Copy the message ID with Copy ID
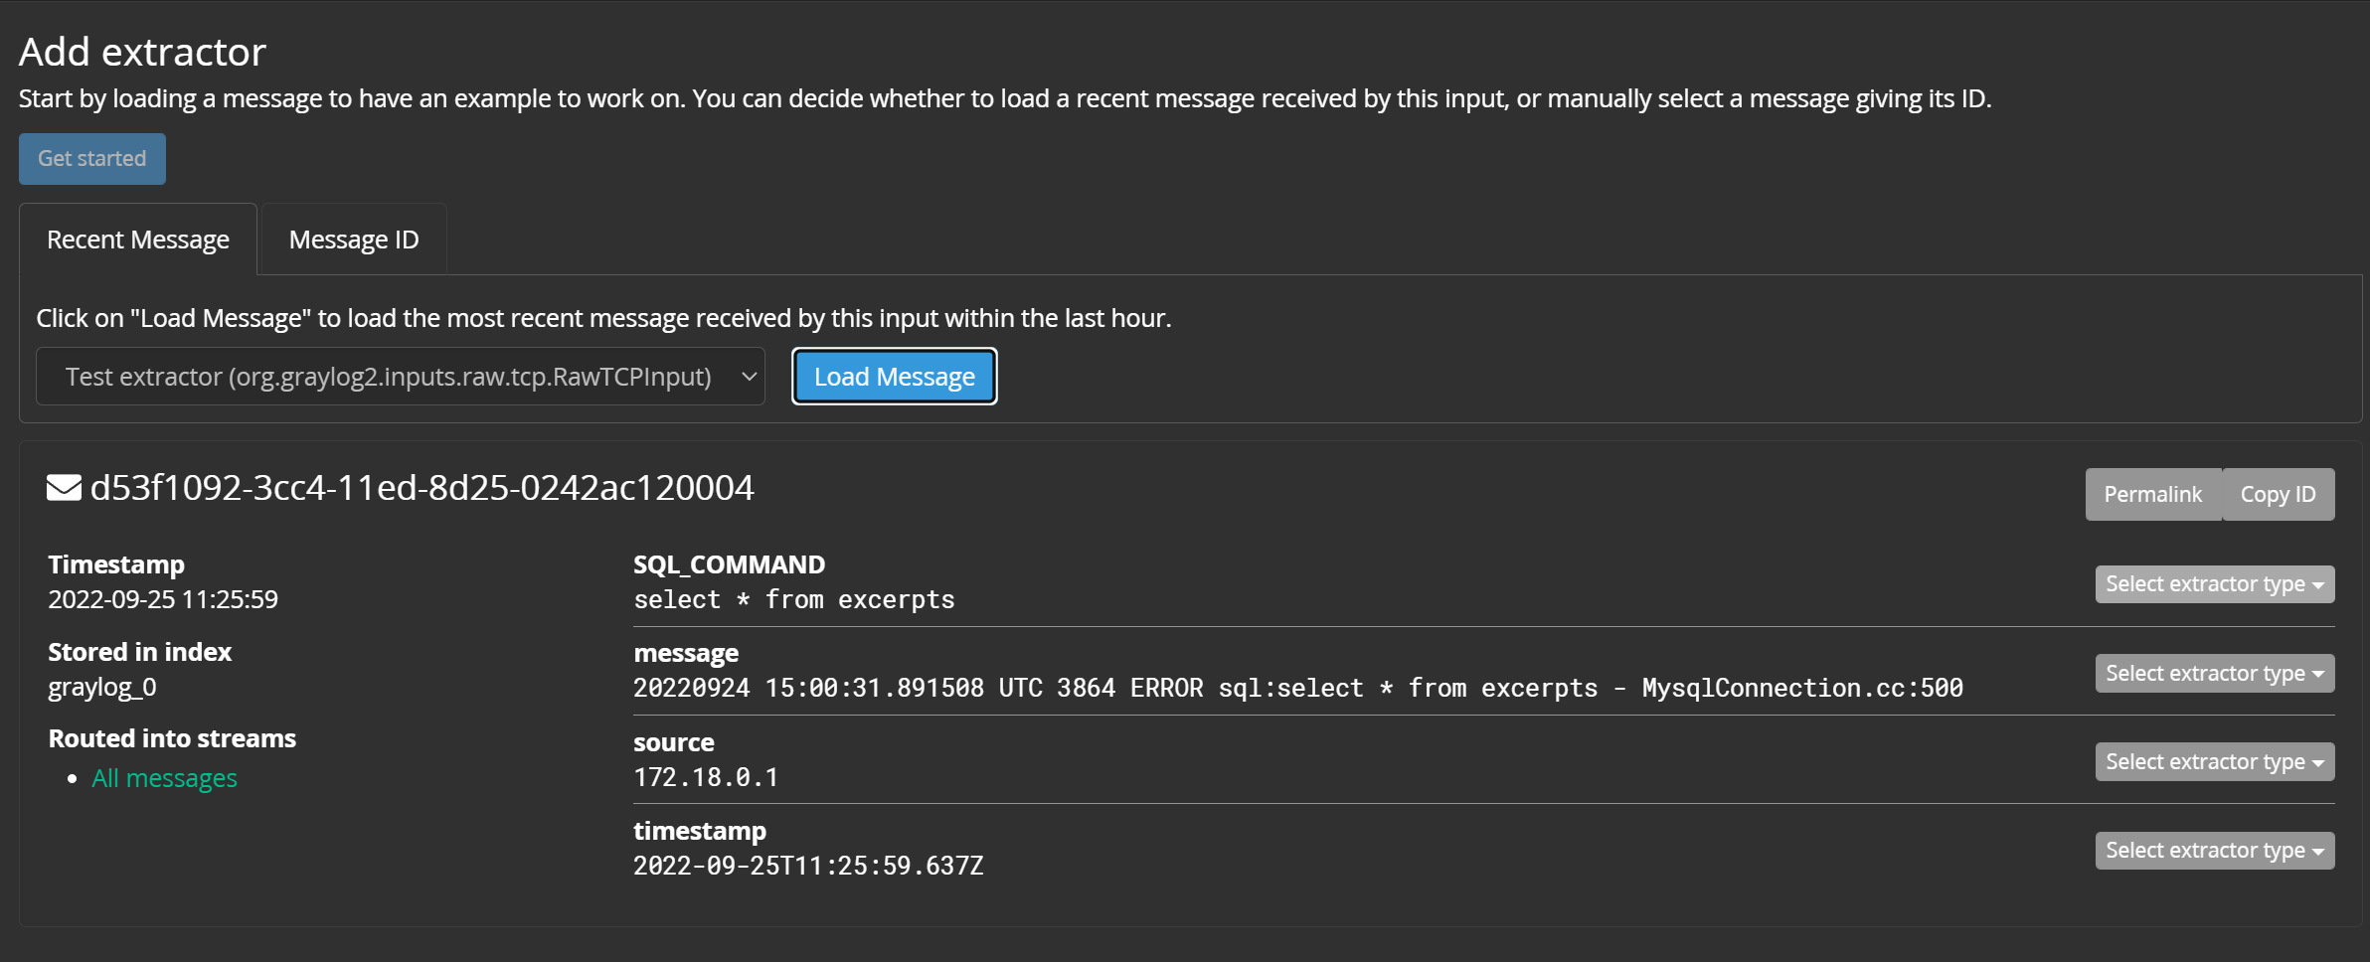This screenshot has width=2370, height=962. point(2279,494)
